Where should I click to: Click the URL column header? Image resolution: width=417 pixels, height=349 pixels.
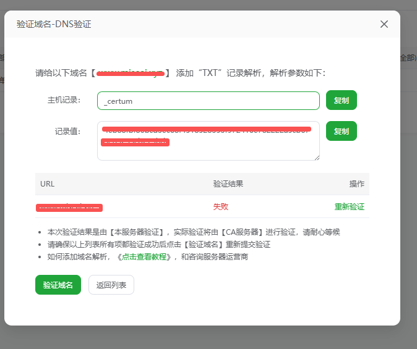click(48, 184)
